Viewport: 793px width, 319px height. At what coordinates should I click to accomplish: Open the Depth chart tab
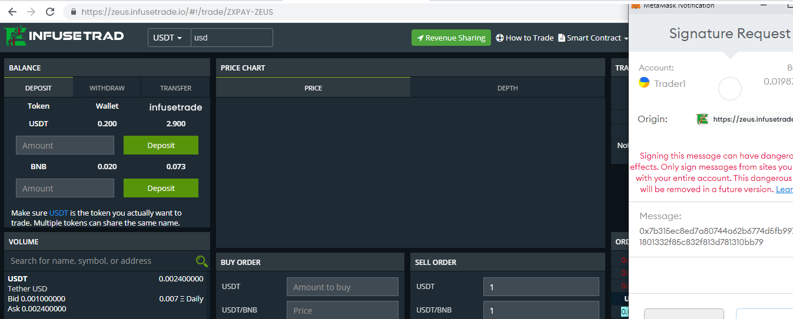pyautogui.click(x=507, y=88)
